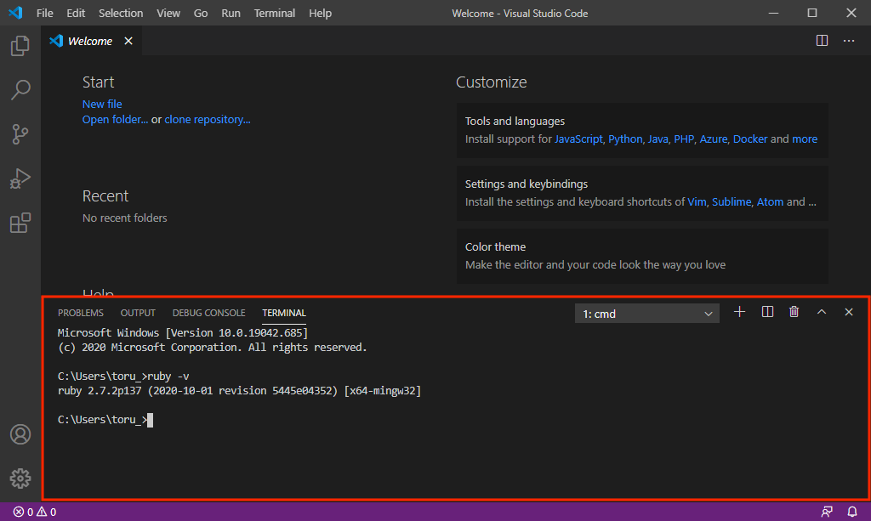Switch to the OUTPUT panel tab
Viewport: 871px width, 521px height.
[x=138, y=313]
